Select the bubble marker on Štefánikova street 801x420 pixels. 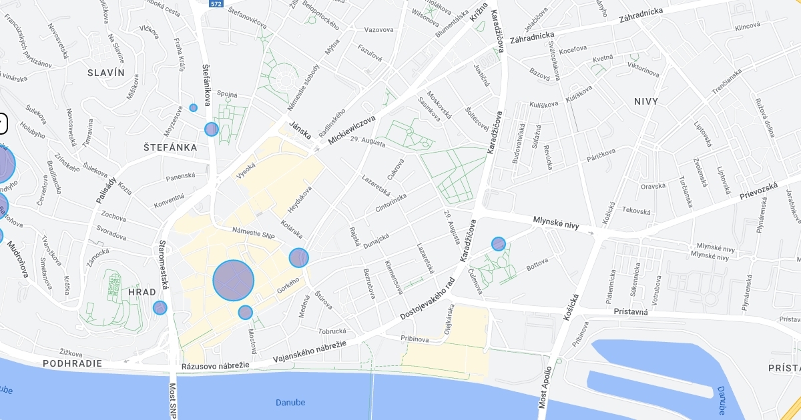pos(212,129)
